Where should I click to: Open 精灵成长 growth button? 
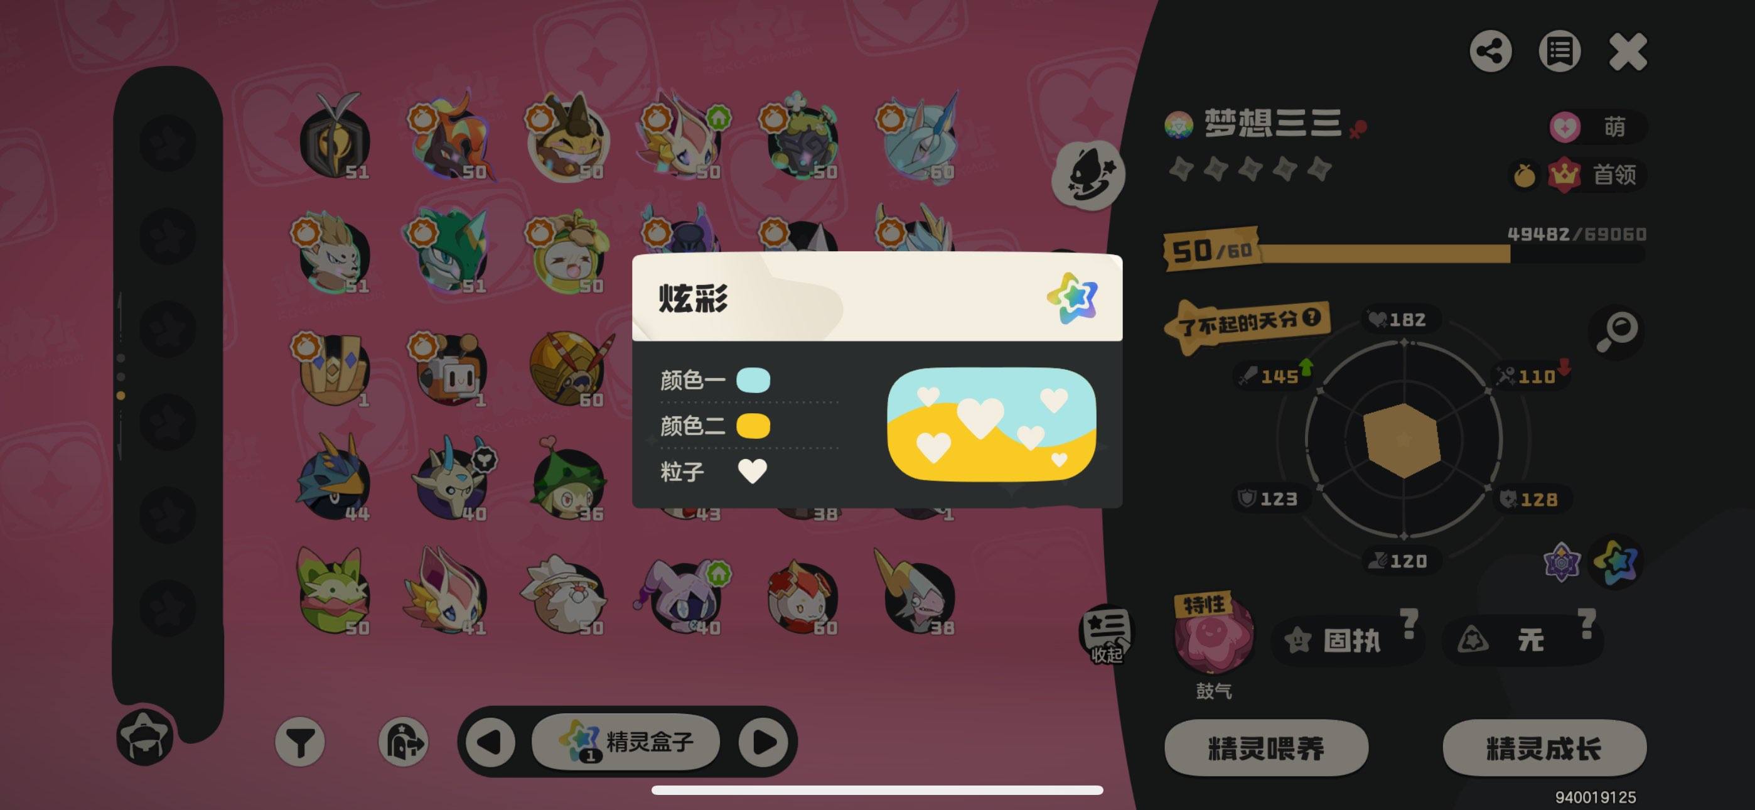[x=1544, y=748]
